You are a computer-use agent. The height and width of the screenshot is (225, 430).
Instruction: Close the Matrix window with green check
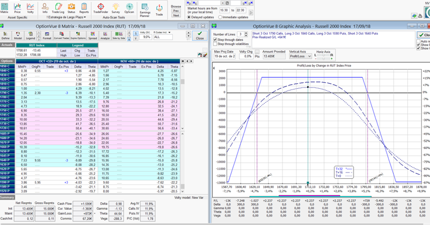click(199, 35)
